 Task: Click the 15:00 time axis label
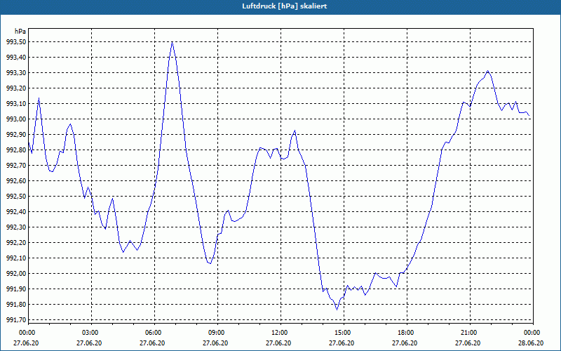pyautogui.click(x=344, y=333)
